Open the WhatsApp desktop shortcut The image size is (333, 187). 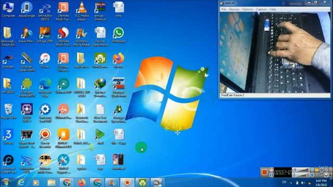click(x=119, y=35)
